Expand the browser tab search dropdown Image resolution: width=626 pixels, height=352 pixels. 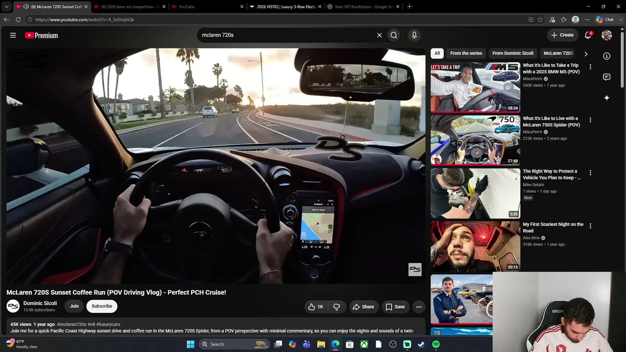(x=6, y=7)
